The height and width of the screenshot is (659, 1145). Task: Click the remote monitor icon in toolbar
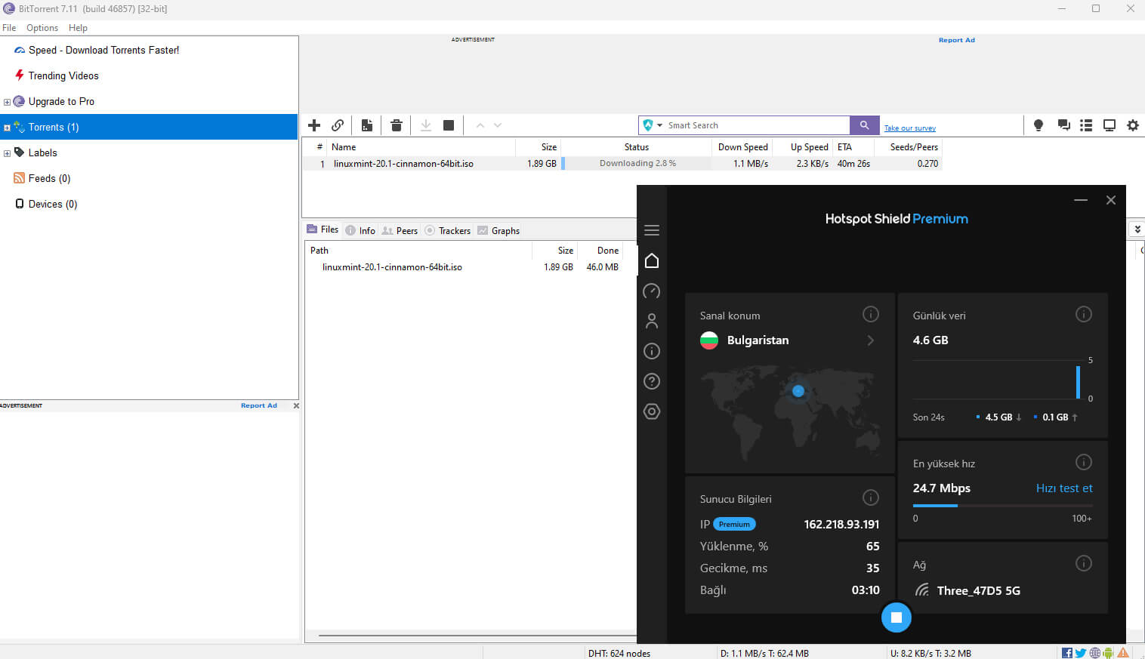pyautogui.click(x=1110, y=125)
